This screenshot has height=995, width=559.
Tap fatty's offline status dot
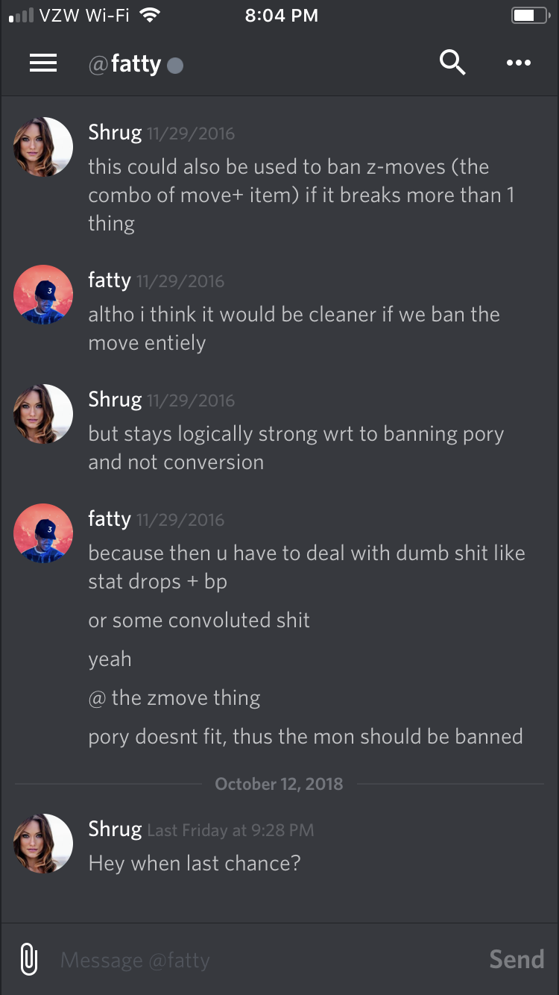click(x=175, y=66)
